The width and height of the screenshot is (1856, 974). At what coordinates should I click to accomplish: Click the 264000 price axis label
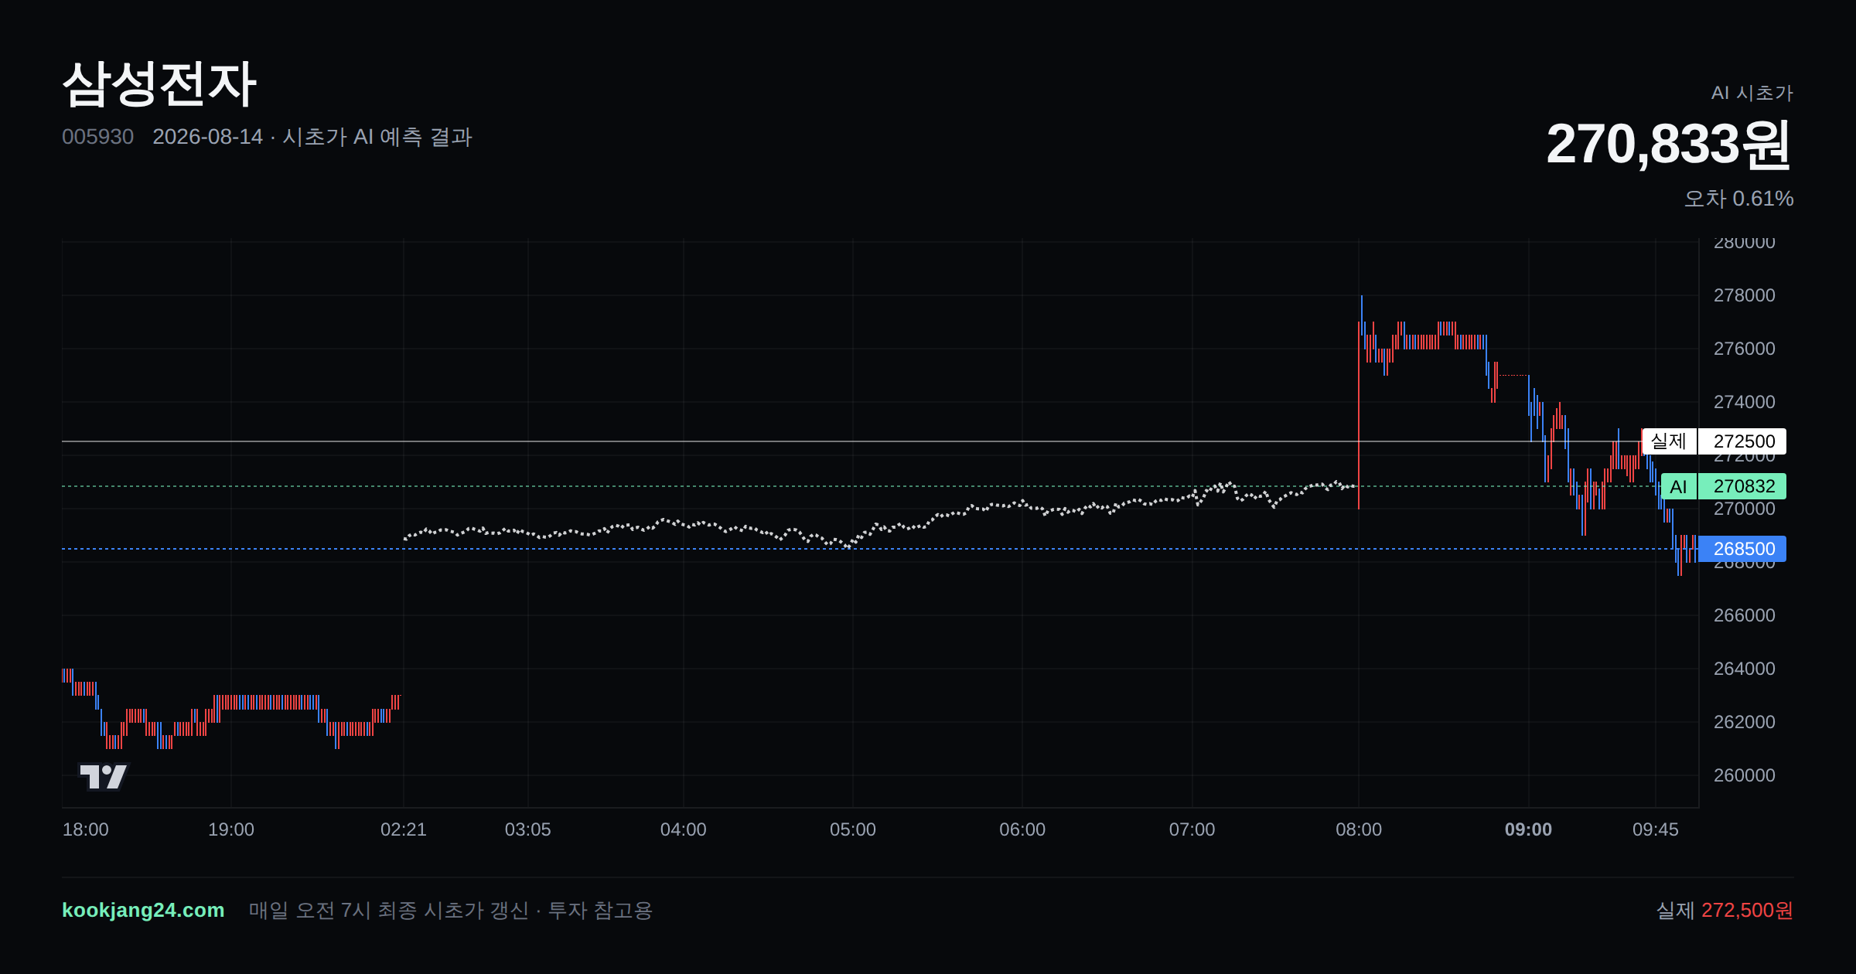[1745, 669]
